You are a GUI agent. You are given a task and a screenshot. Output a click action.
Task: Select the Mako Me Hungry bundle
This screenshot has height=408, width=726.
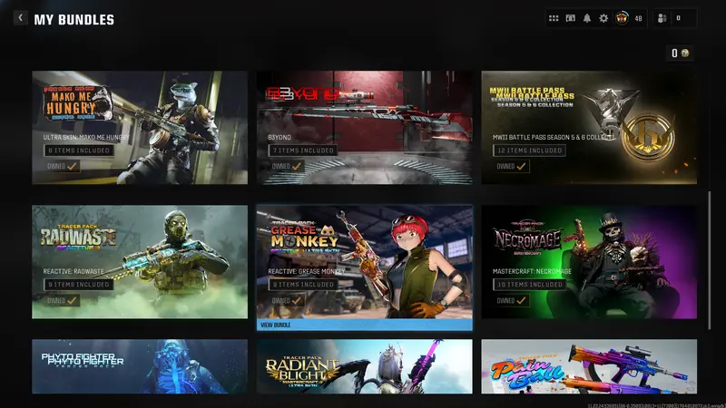140,127
